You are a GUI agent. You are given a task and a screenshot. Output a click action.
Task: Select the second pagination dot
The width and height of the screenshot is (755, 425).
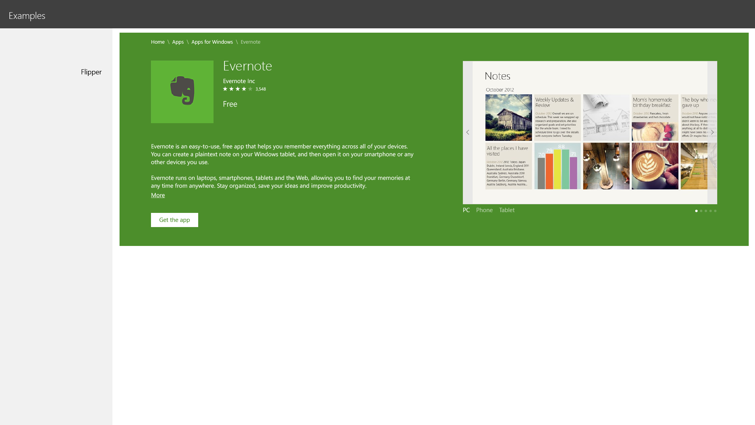(x=701, y=211)
